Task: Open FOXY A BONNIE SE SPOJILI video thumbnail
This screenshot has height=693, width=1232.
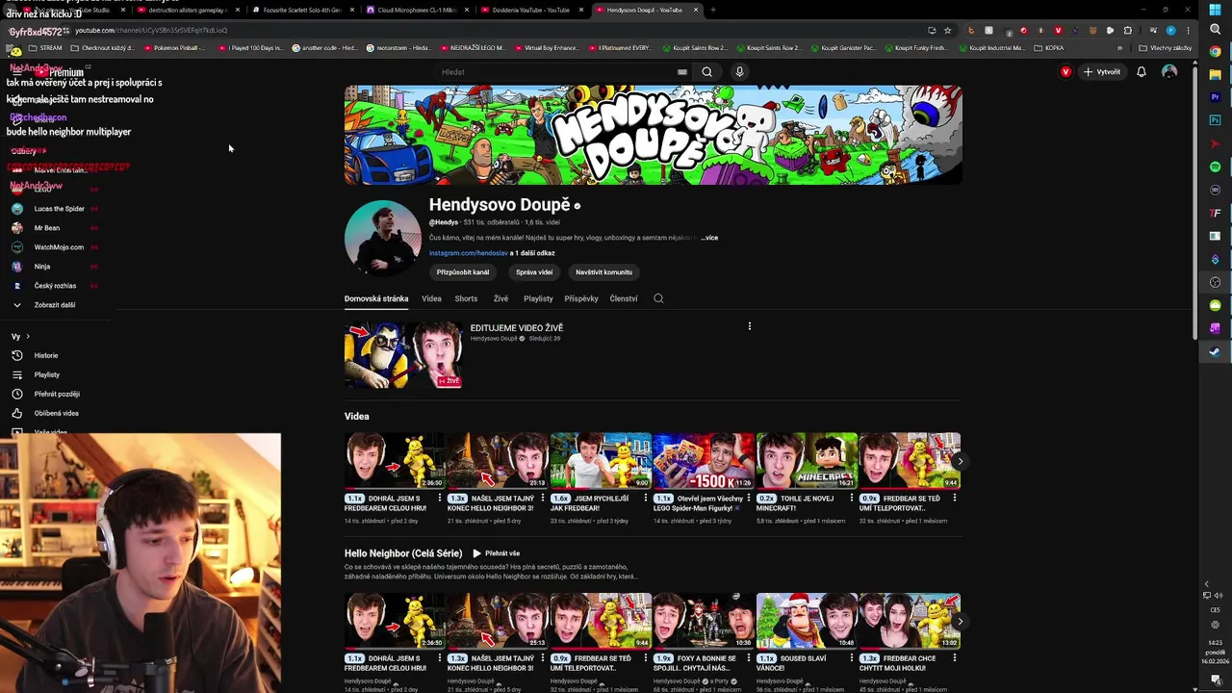Action: 704,621
